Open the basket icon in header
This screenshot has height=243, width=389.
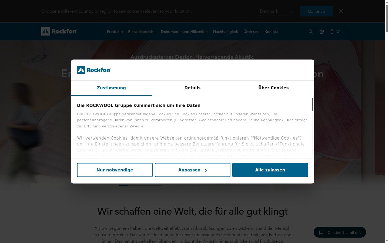click(321, 32)
